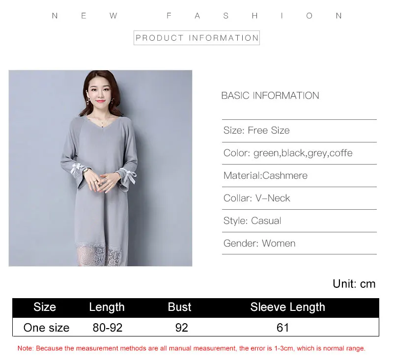
Task: Select the One size table cell
Action: click(x=46, y=328)
